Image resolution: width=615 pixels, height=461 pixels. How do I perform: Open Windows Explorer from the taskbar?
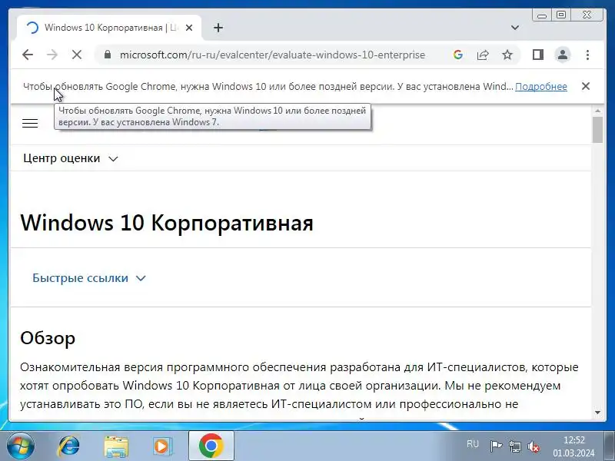click(x=116, y=446)
